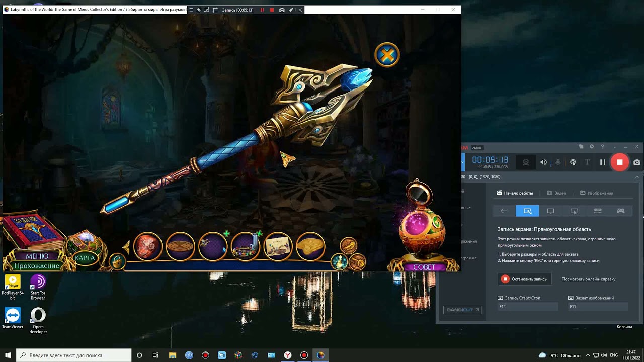Image resolution: width=644 pixels, height=362 pixels.
Task: Open Bandicam help question mark
Action: tap(602, 147)
